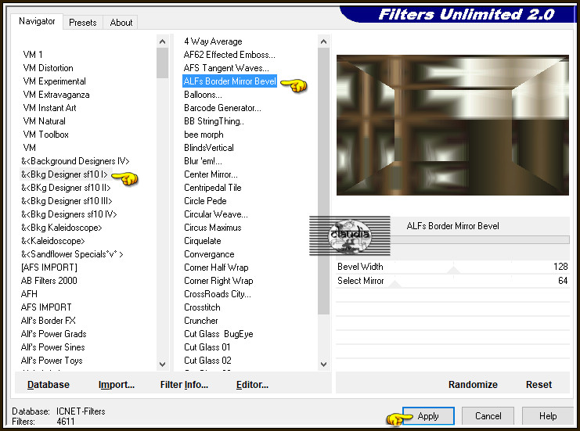
Task: Select CrossRoads City... filter
Action: point(218,294)
